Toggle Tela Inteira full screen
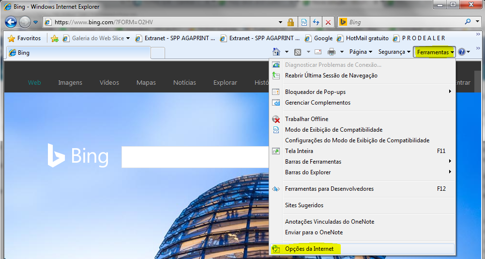Screen dimensions: 485x259 click(362, 151)
